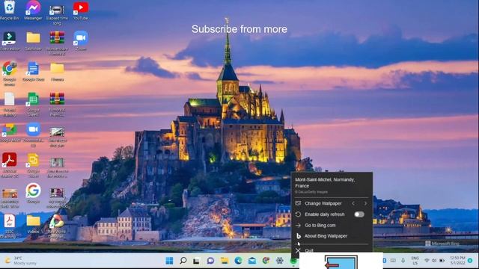The image size is (479, 269).
Task: Open Task View on the taskbar
Action: point(196,261)
